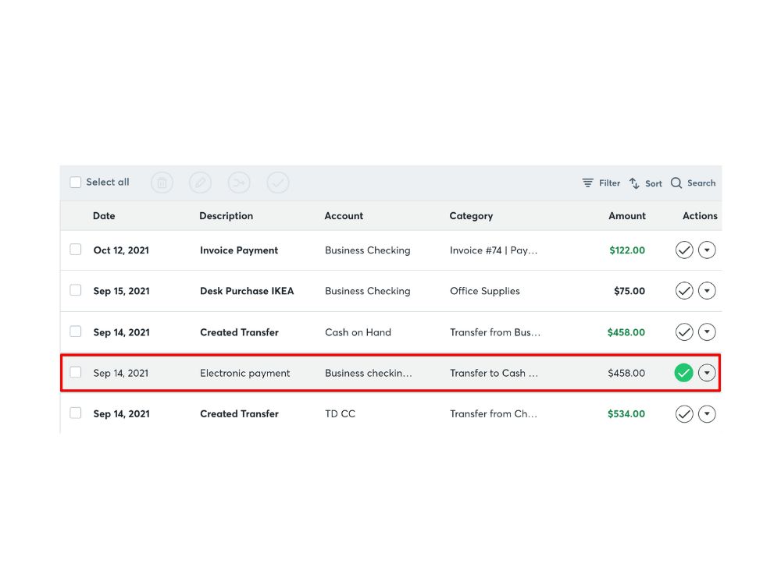Click the Date column header
Image resolution: width=781 pixels, height=585 pixels.
[104, 216]
